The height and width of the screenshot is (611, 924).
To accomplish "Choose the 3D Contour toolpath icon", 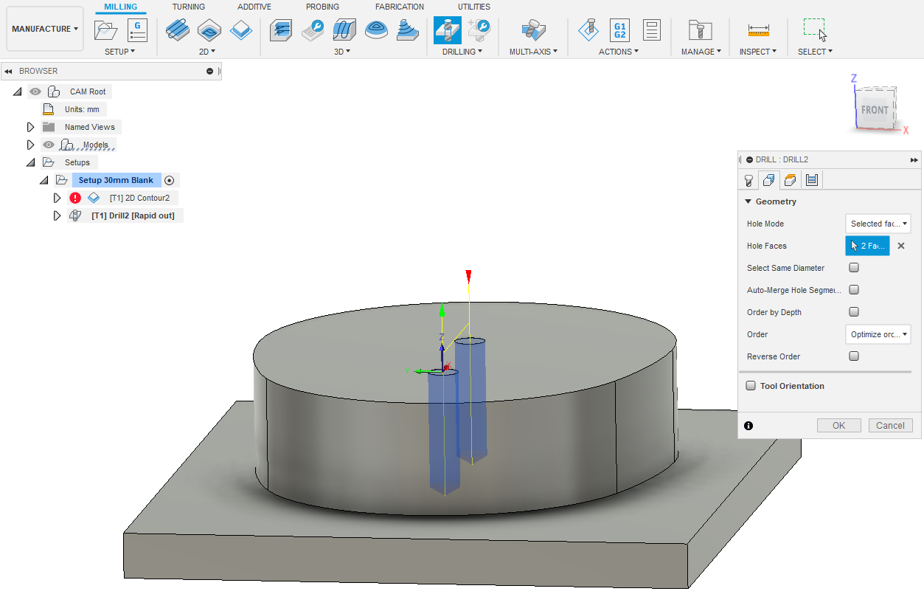I will [377, 30].
